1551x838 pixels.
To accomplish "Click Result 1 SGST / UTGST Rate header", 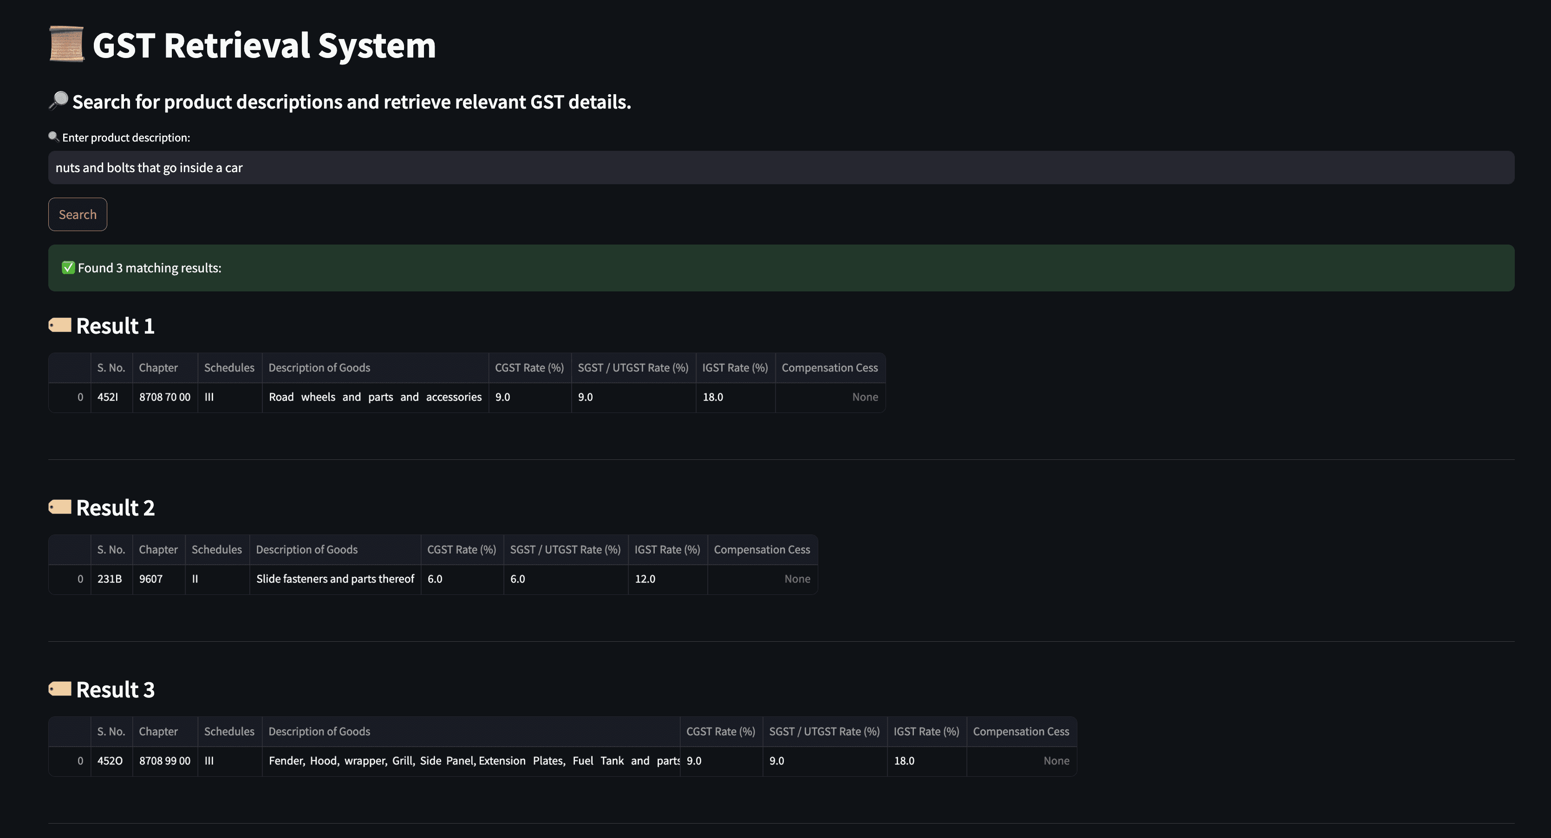I will pos(633,367).
